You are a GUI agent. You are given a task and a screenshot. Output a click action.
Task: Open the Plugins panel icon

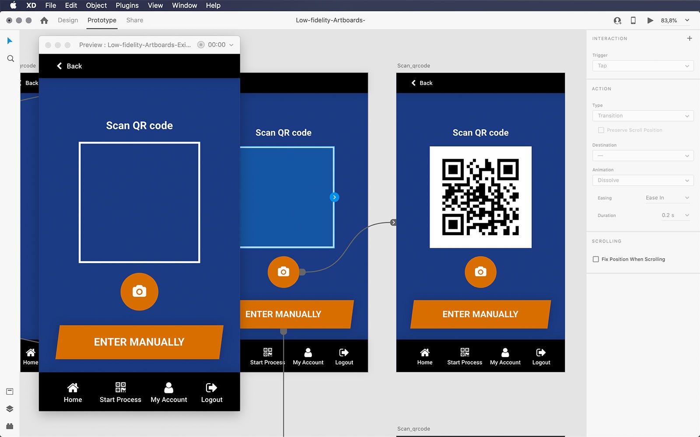pyautogui.click(x=10, y=426)
